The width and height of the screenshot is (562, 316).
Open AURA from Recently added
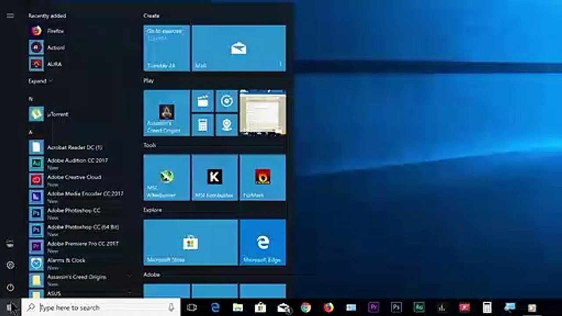coord(79,64)
